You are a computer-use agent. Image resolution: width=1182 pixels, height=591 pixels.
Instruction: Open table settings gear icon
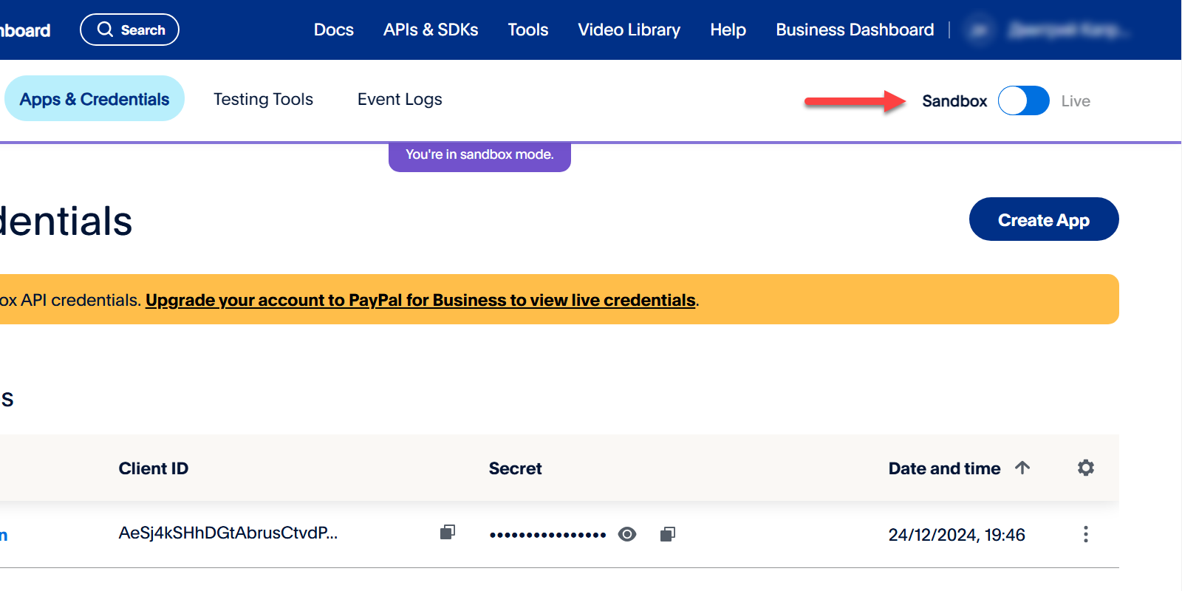pyautogui.click(x=1086, y=468)
